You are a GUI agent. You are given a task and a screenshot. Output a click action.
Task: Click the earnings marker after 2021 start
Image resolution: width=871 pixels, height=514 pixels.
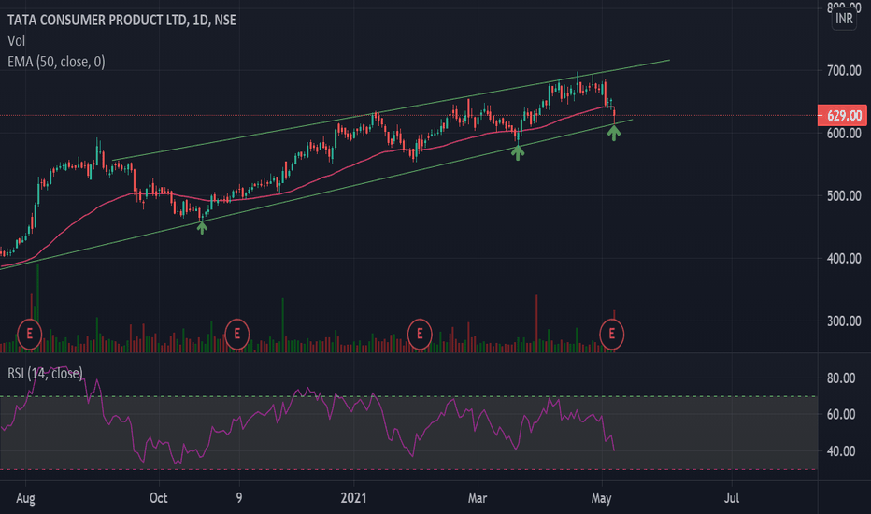[x=420, y=334]
